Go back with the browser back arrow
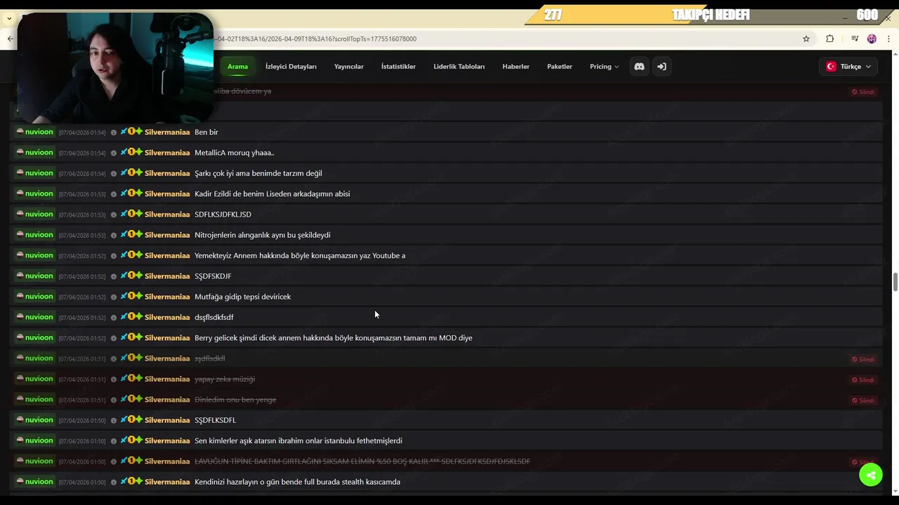The height and width of the screenshot is (505, 899). point(10,39)
